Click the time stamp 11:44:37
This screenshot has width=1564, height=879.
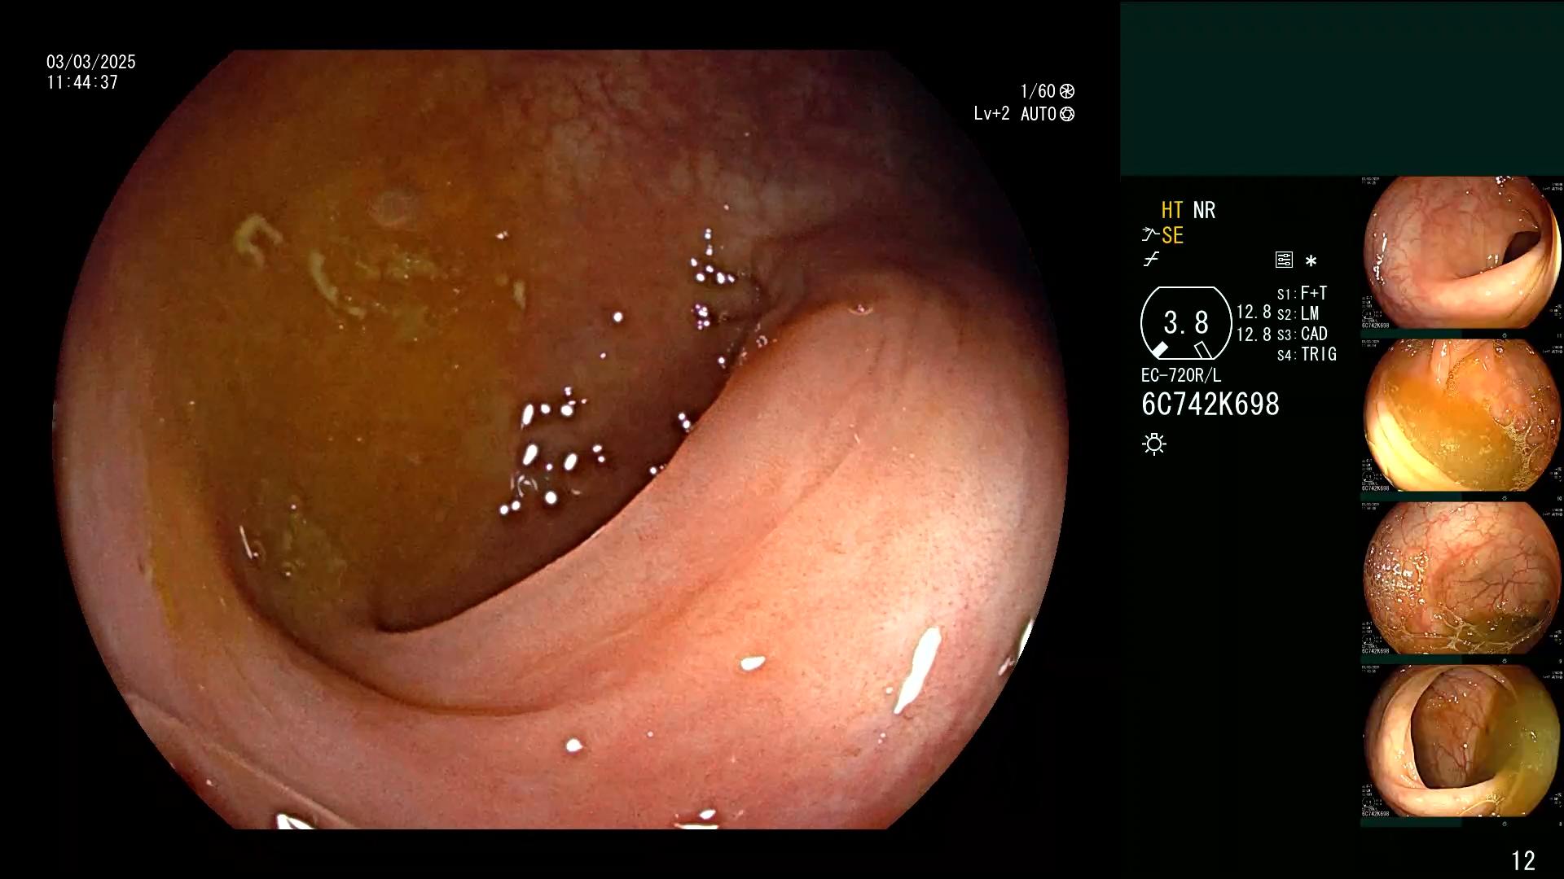pos(82,82)
